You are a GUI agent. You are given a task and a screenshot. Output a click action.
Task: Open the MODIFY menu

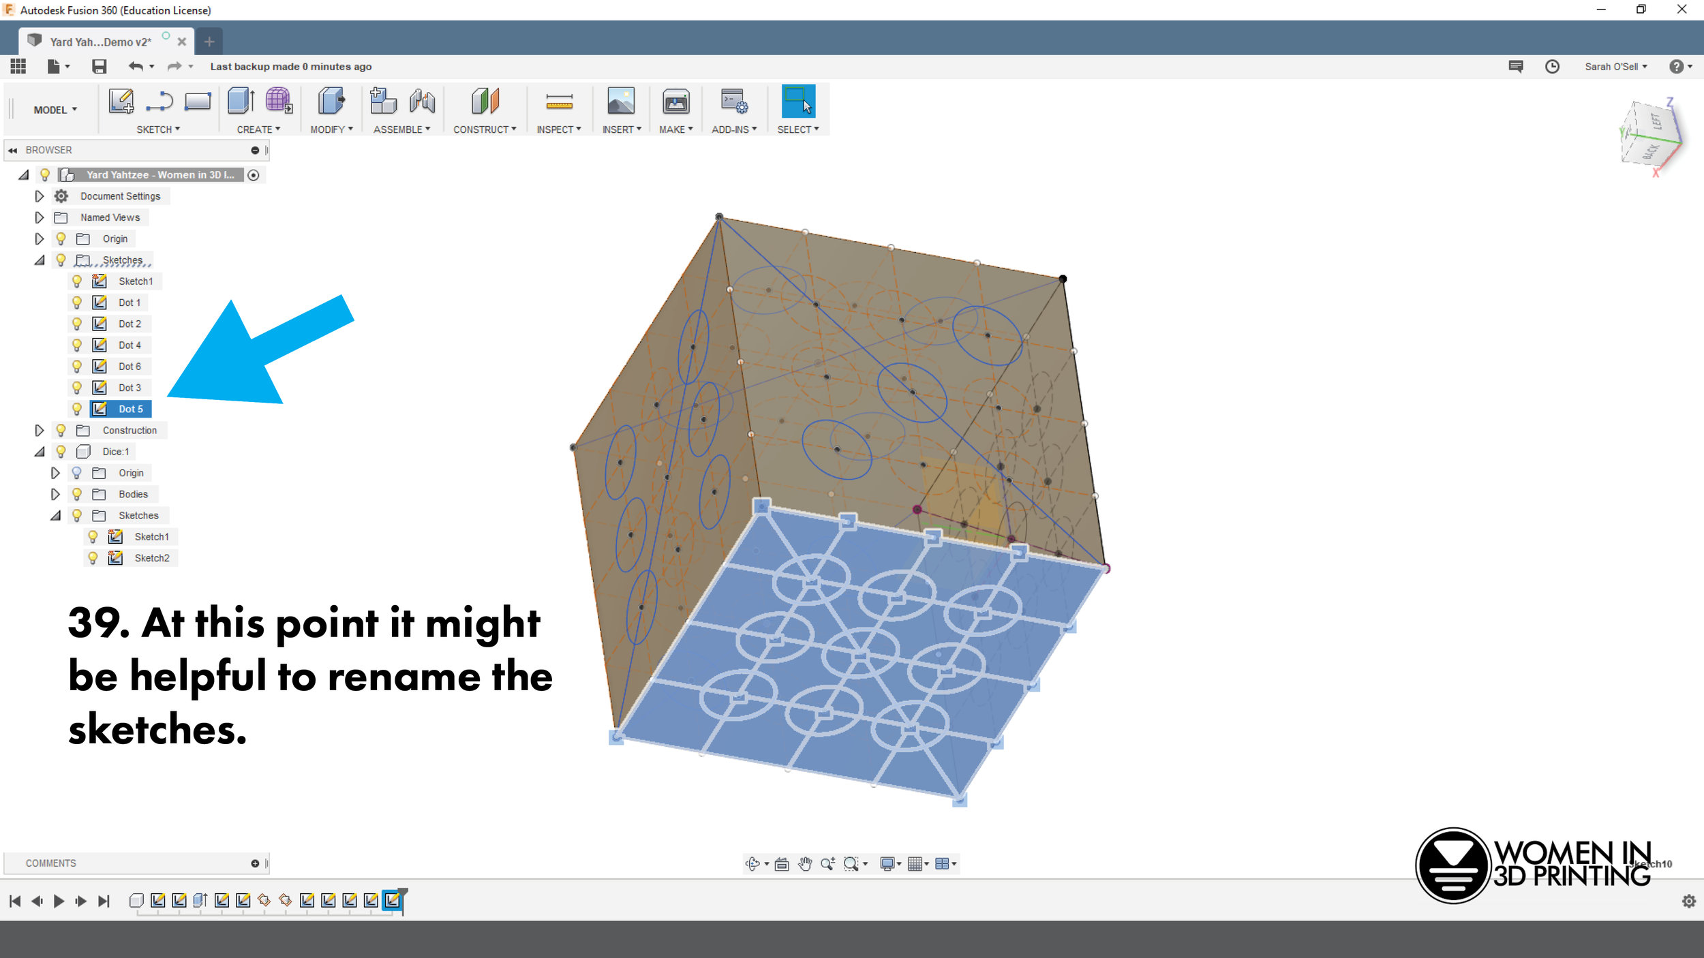(x=331, y=129)
